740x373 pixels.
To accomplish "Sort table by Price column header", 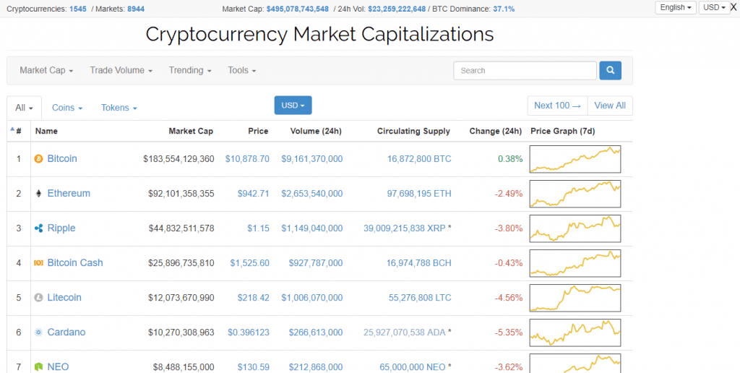I will (258, 132).
